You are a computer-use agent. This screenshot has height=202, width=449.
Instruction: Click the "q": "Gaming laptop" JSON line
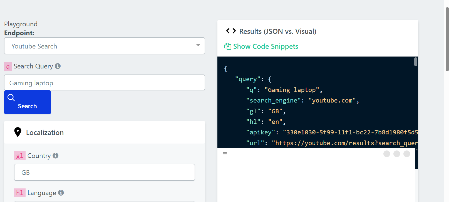click(284, 90)
